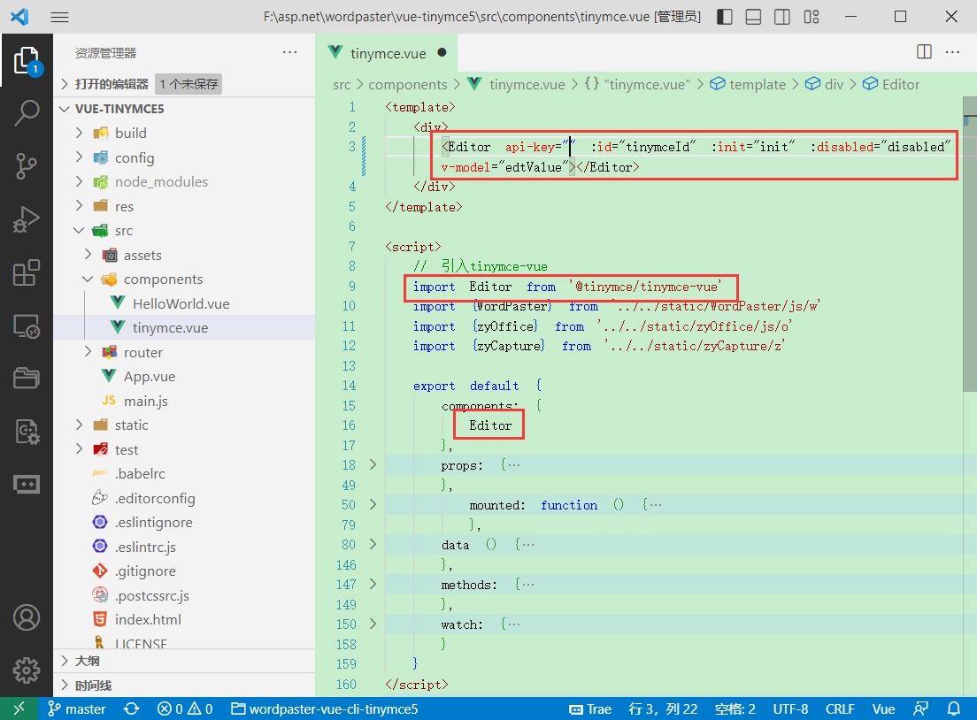This screenshot has height=720, width=977.
Task: Open the Extensions view
Action: [x=26, y=273]
